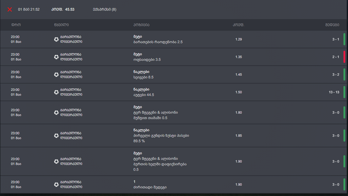348x196 pixels.
Task: Click the წყვილი column header
Action: (61, 25)
